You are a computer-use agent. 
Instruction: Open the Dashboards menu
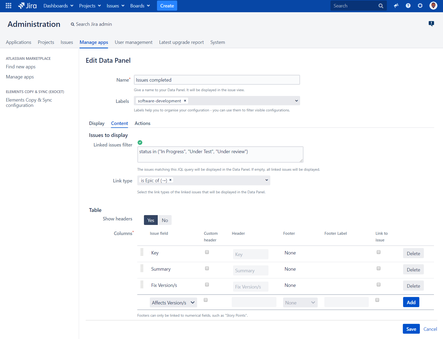coord(58,6)
